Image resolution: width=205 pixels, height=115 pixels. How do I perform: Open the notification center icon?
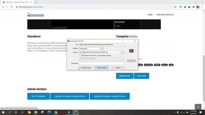[x=201, y=112]
